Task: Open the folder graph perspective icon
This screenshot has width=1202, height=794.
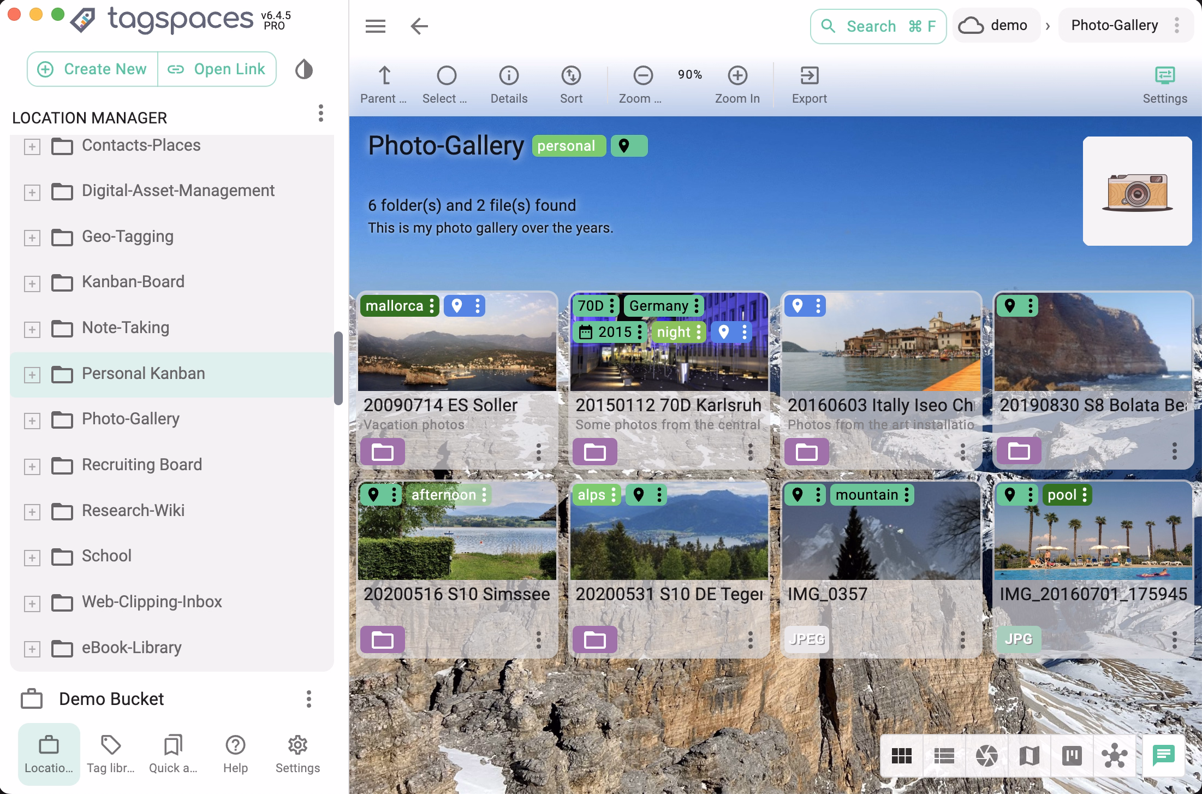Action: pos(1114,756)
